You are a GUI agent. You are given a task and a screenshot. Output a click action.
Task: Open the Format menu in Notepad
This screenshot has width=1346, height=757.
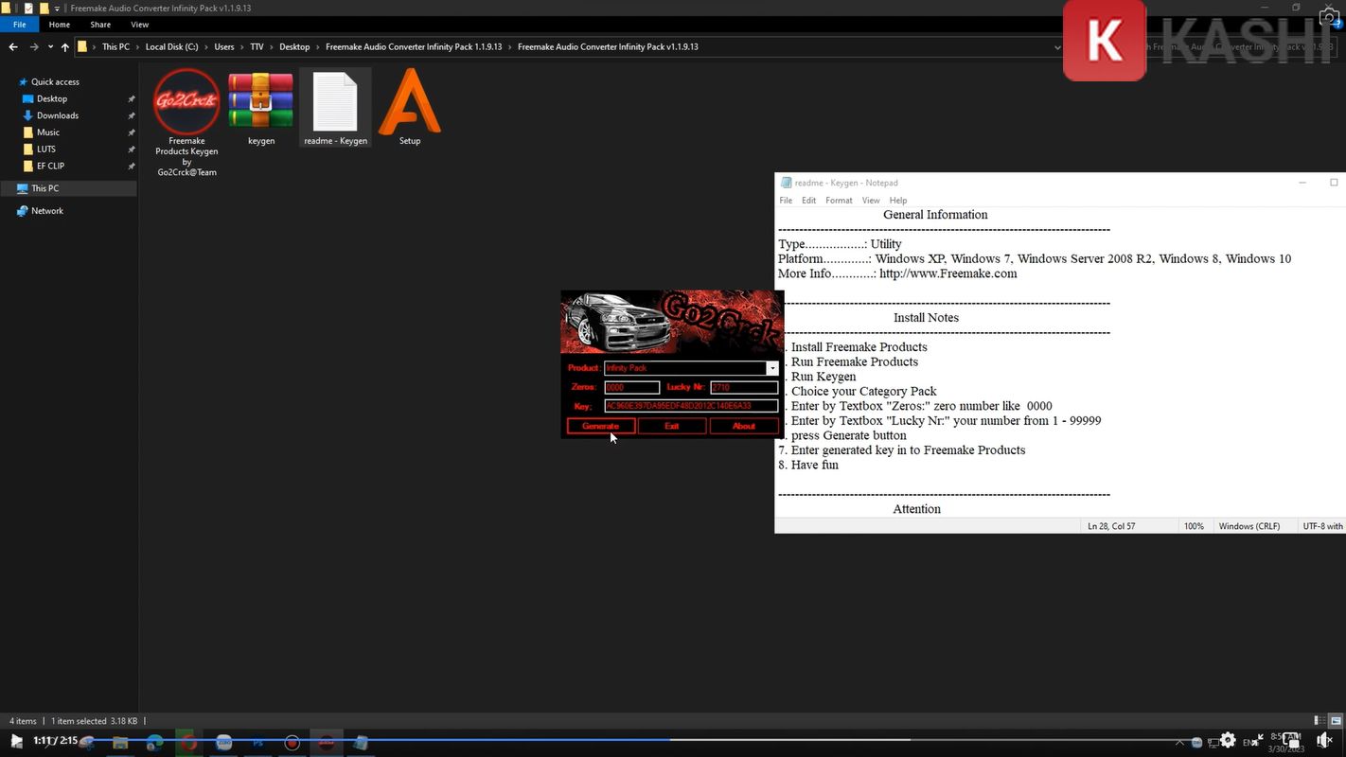(839, 201)
